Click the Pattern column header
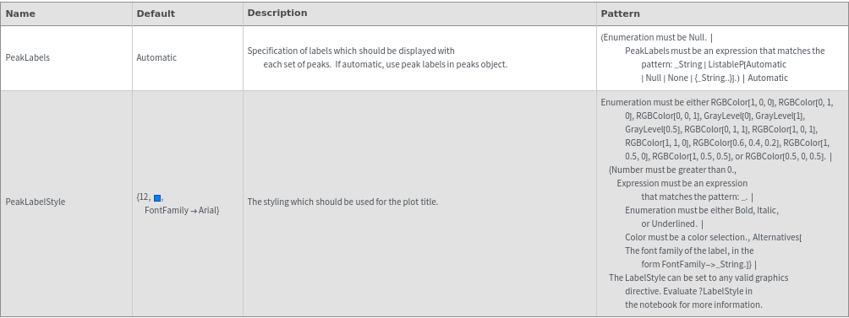Viewport: 849px width, 318px height. pos(620,14)
